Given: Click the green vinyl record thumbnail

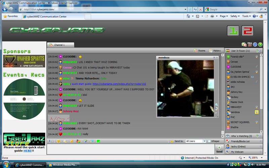Looking at the screenshot, I should [24, 99].
